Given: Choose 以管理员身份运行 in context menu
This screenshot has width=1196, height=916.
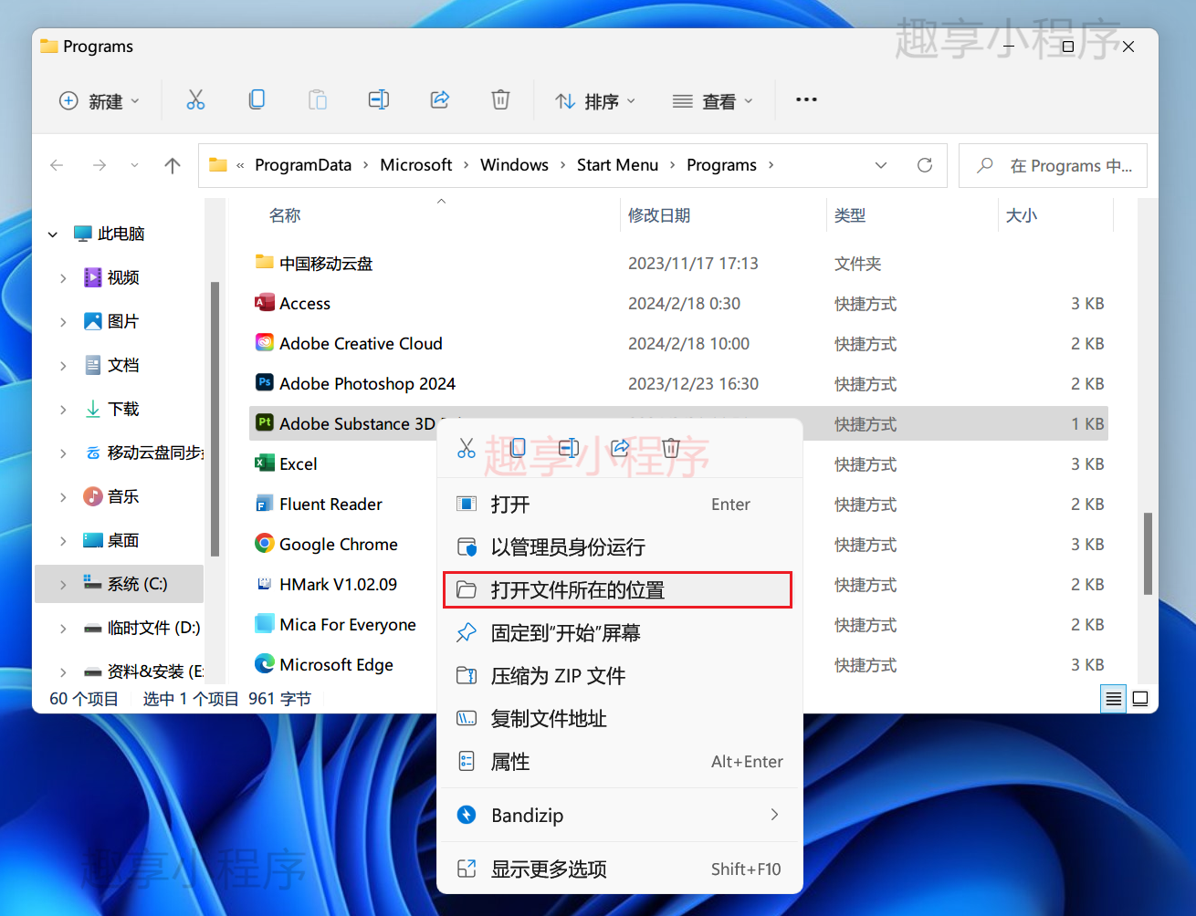Looking at the screenshot, I should [x=620, y=547].
